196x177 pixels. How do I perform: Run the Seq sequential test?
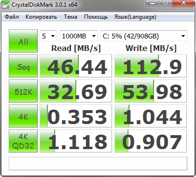(x=23, y=66)
